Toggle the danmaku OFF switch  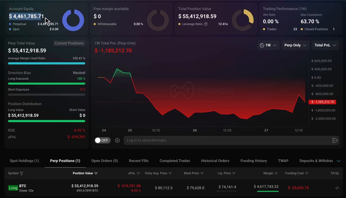point(103,140)
